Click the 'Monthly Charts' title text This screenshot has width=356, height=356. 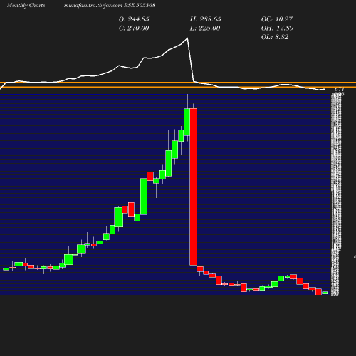tap(26, 5)
